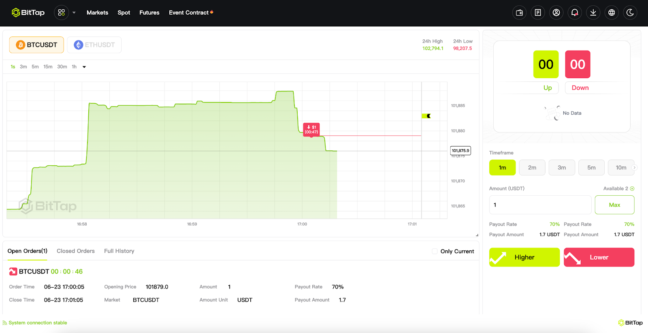Click the plus icon next to Available
Screen dimensions: 648x333
(632, 189)
